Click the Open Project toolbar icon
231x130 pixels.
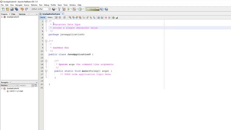pos(12,9)
